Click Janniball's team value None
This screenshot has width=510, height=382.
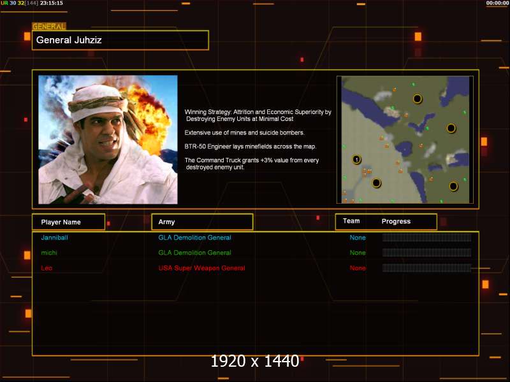pos(358,237)
